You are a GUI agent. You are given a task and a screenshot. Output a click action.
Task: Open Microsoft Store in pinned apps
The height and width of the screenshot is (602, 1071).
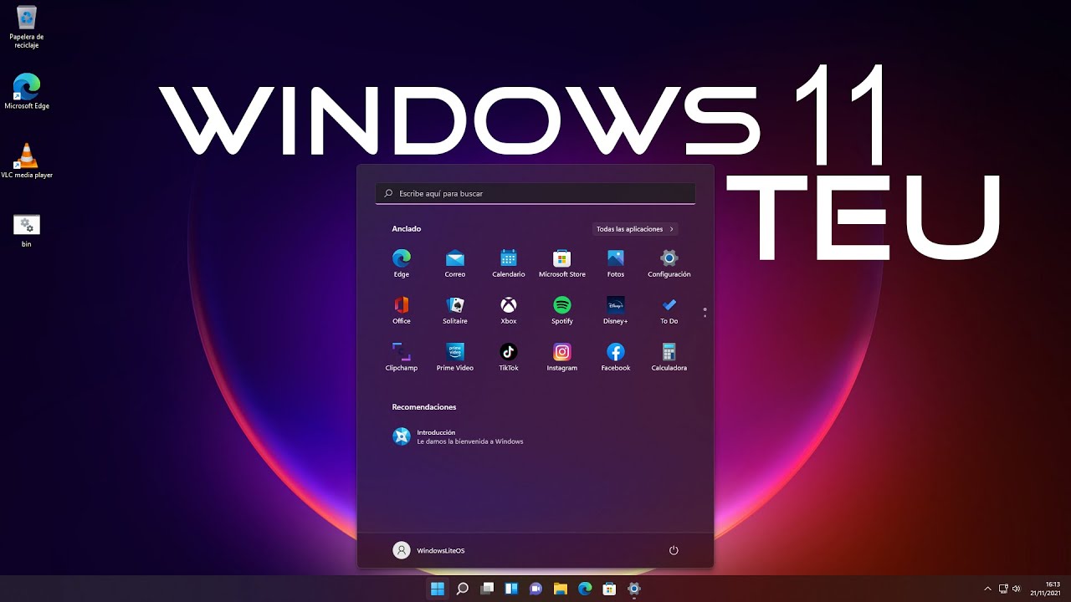click(x=562, y=263)
